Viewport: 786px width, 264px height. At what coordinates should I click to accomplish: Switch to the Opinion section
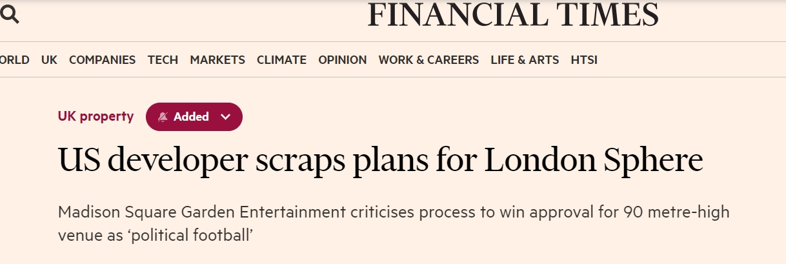pos(342,60)
